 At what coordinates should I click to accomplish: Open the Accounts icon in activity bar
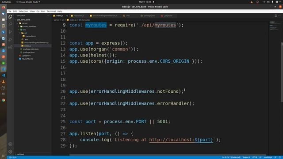pyautogui.click(x=10, y=144)
